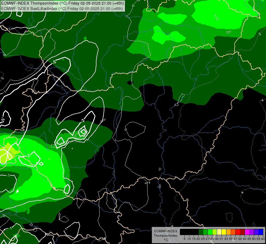The width and height of the screenshot is (266, 244).
Task: Click the legend unit °C
Action: (x=166, y=240)
